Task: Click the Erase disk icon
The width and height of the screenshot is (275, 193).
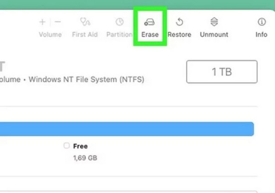Action: point(149,22)
